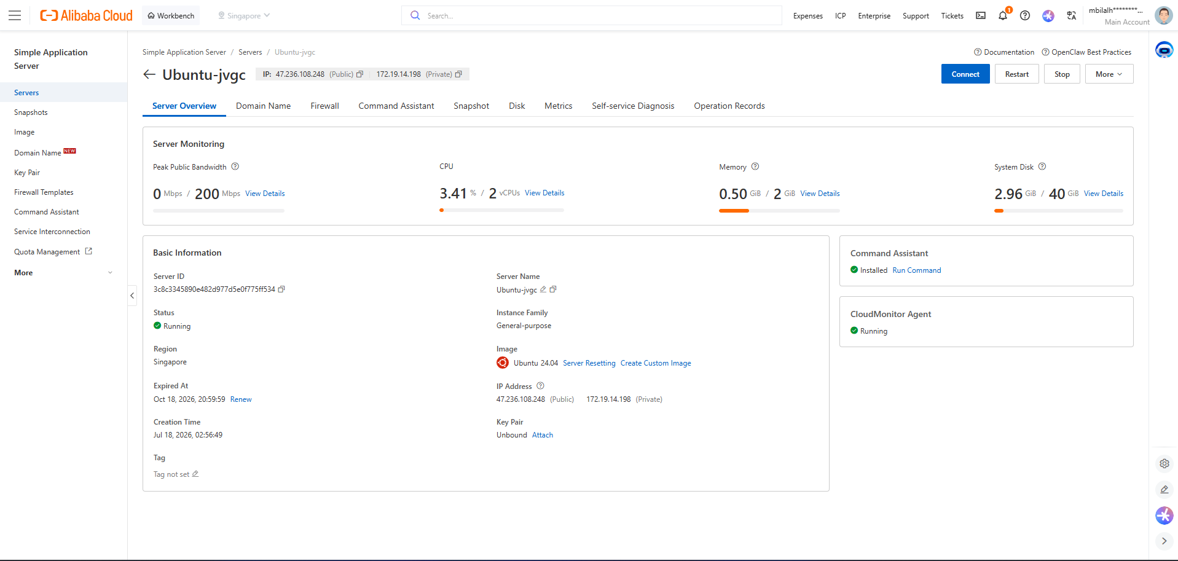This screenshot has height=561, width=1178.
Task: Show IP Address help tooltip icon
Action: [x=541, y=386]
